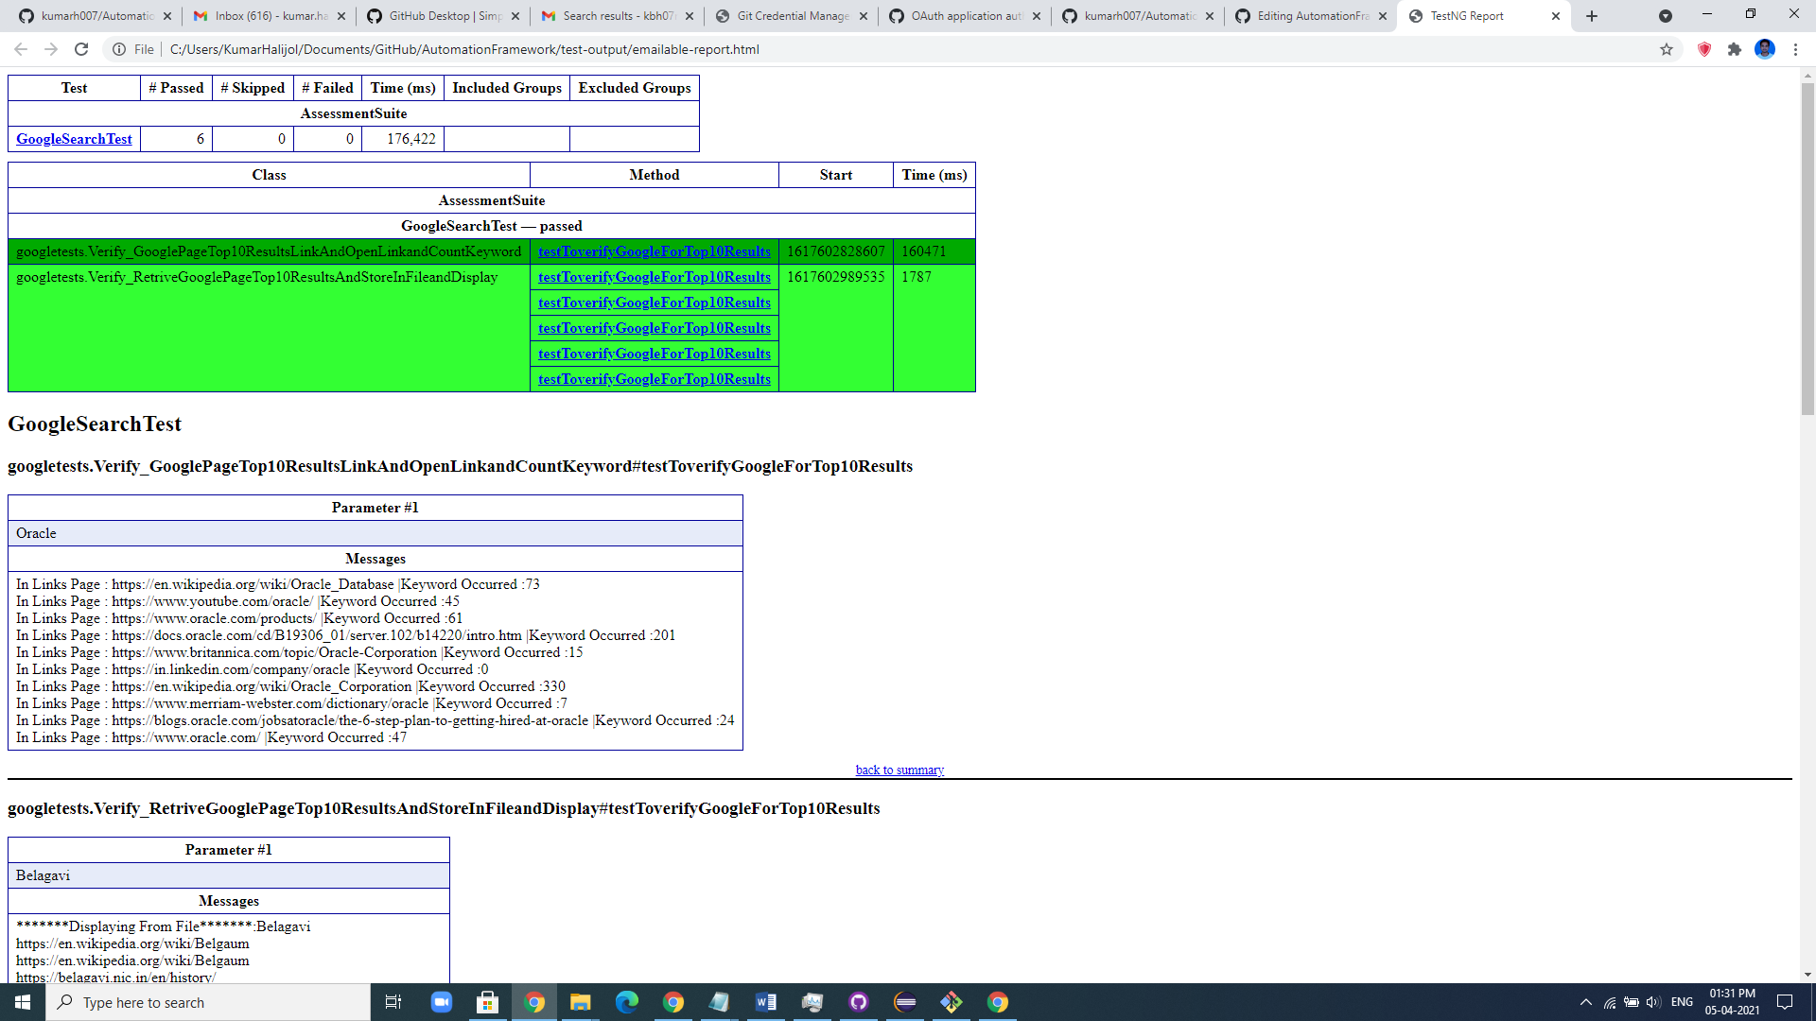Open the GoogleSearchTest summary link

tap(74, 139)
